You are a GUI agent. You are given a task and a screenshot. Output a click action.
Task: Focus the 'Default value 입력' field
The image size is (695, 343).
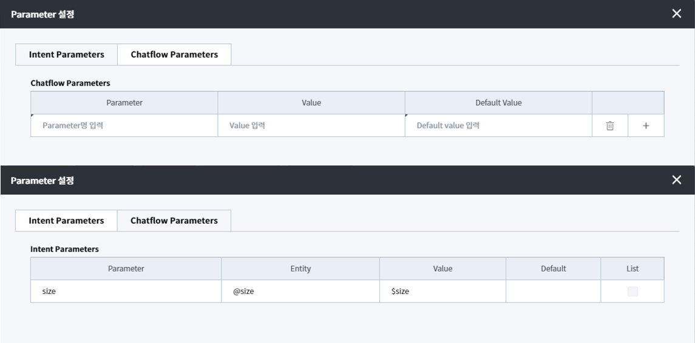[498, 126]
